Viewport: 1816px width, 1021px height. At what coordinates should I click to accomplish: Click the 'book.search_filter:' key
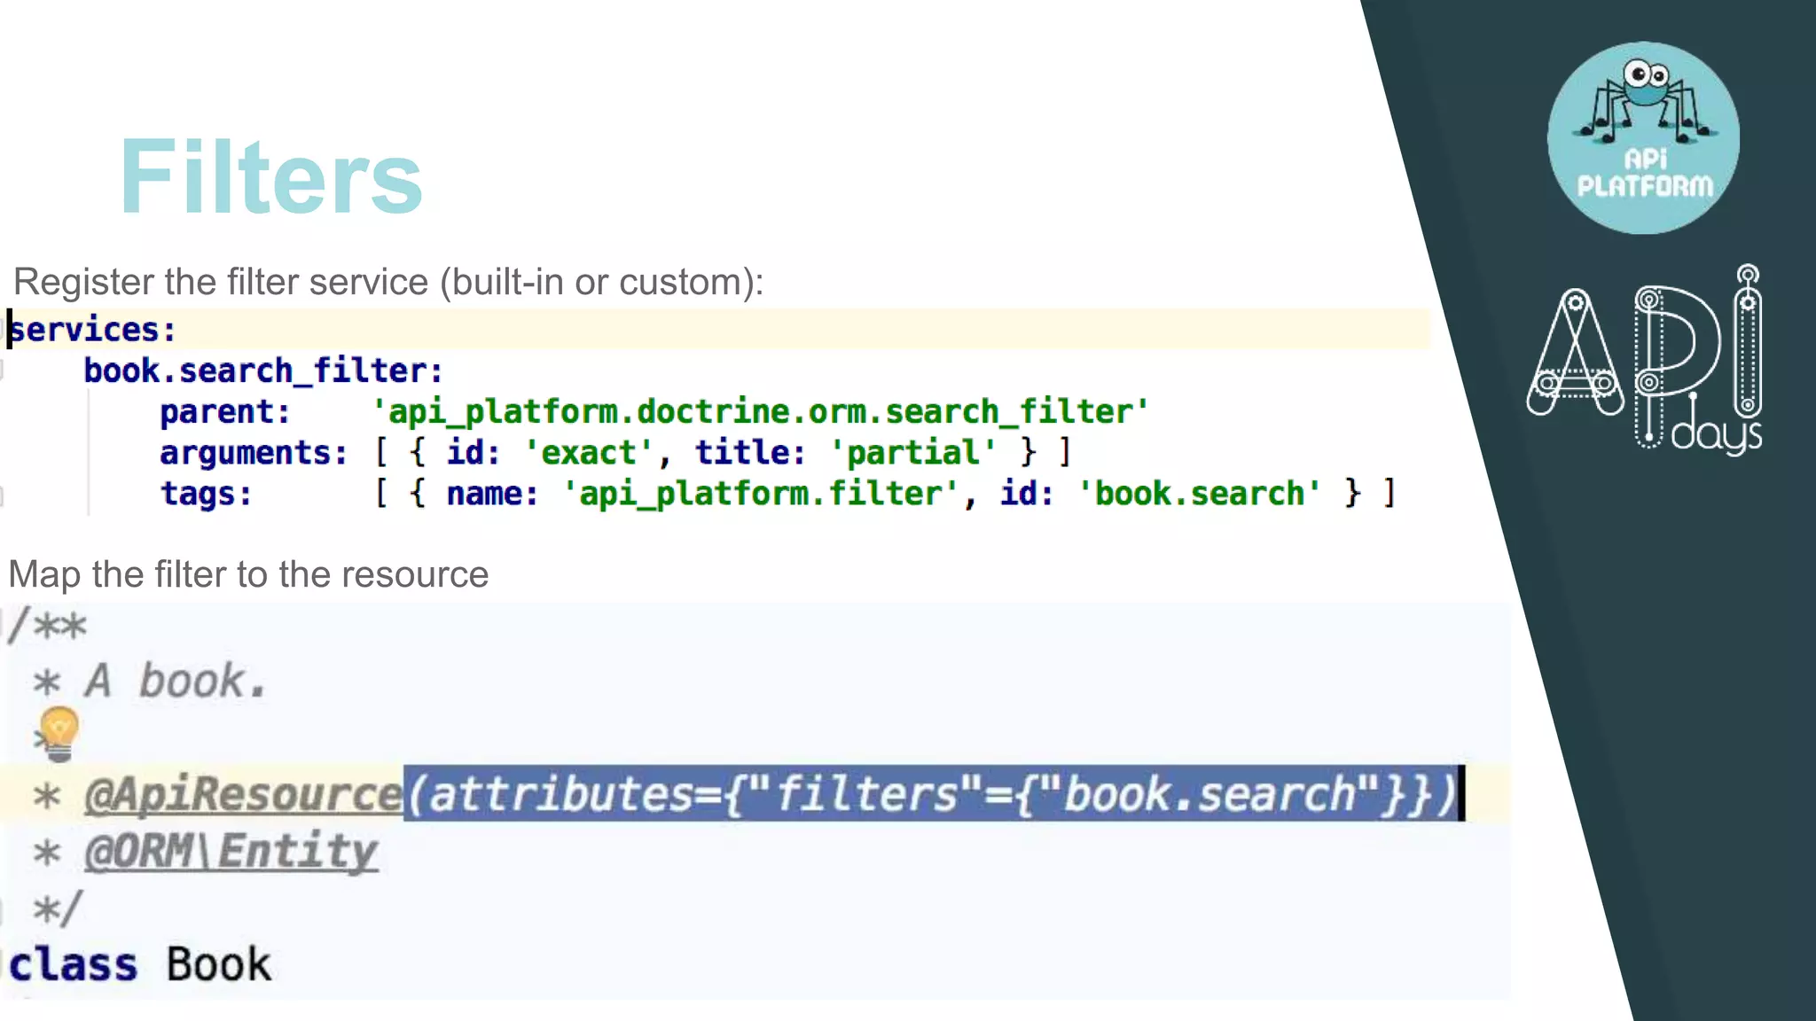click(x=263, y=370)
